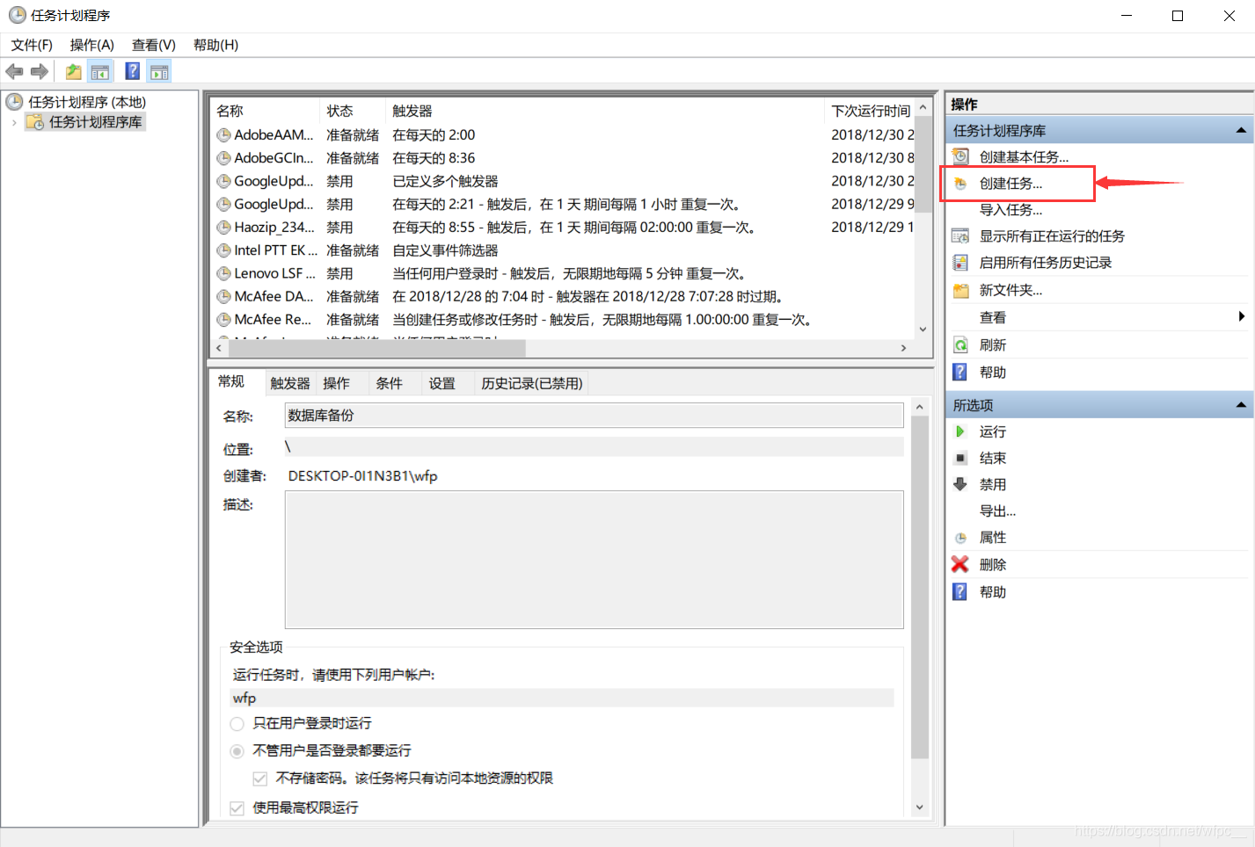
Task: Click 导出... in the 所选项 section
Action: click(x=997, y=511)
